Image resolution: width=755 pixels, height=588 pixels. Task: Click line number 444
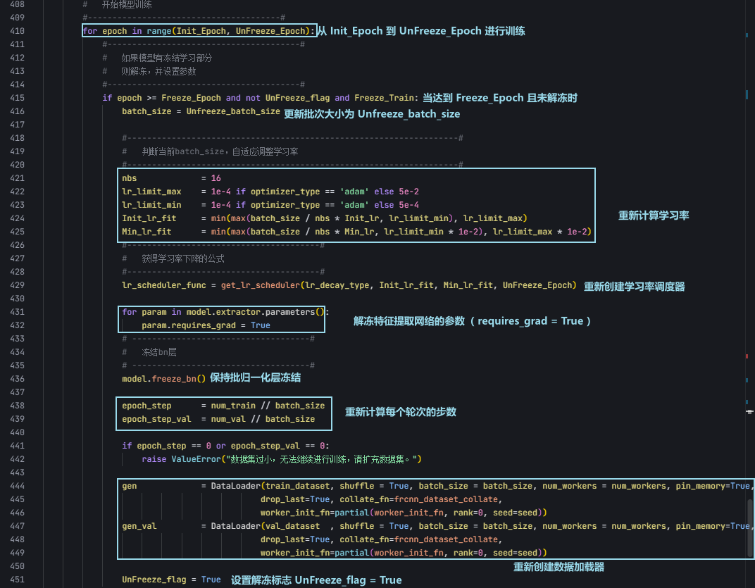pyautogui.click(x=18, y=485)
